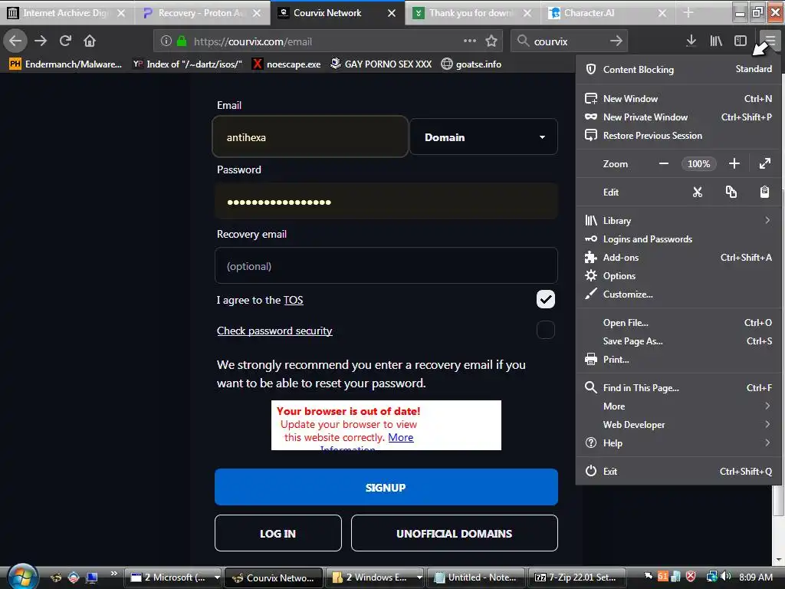Show hidden quick launch items chevron

[113, 573]
